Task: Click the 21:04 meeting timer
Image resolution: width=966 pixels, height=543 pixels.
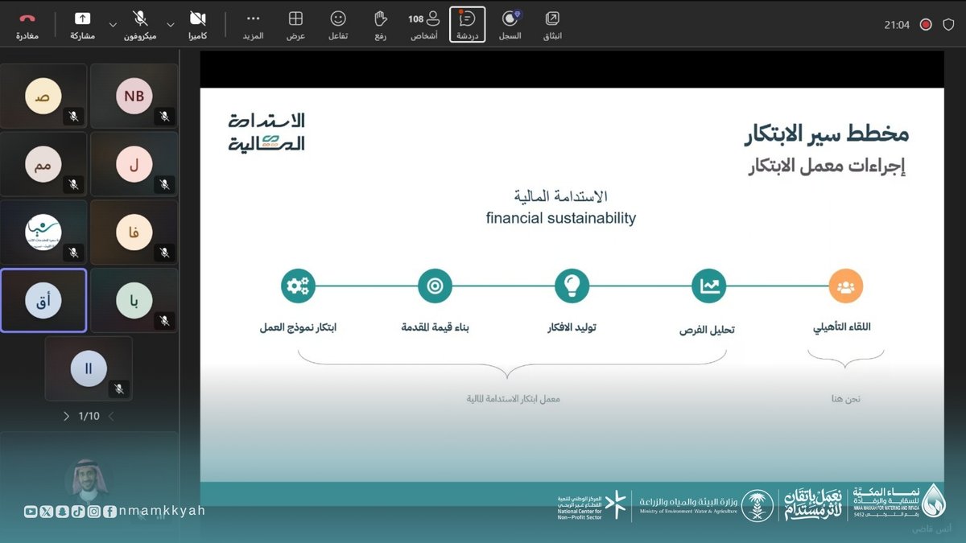Action: tap(897, 25)
